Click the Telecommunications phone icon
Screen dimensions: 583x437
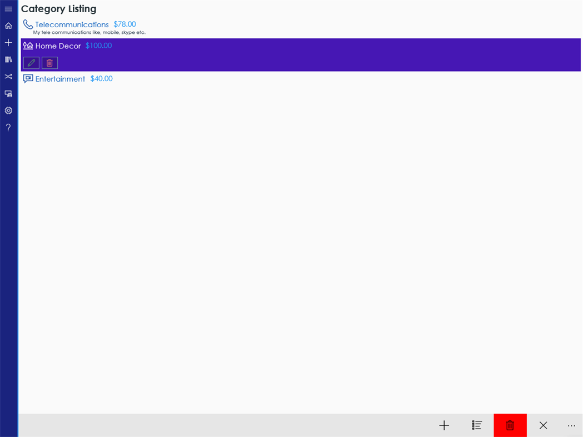pyautogui.click(x=28, y=24)
